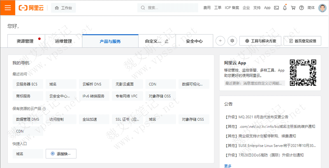329x168 pixels.
Task: Open ICP 备案 in the top bar
Action: pos(232,8)
